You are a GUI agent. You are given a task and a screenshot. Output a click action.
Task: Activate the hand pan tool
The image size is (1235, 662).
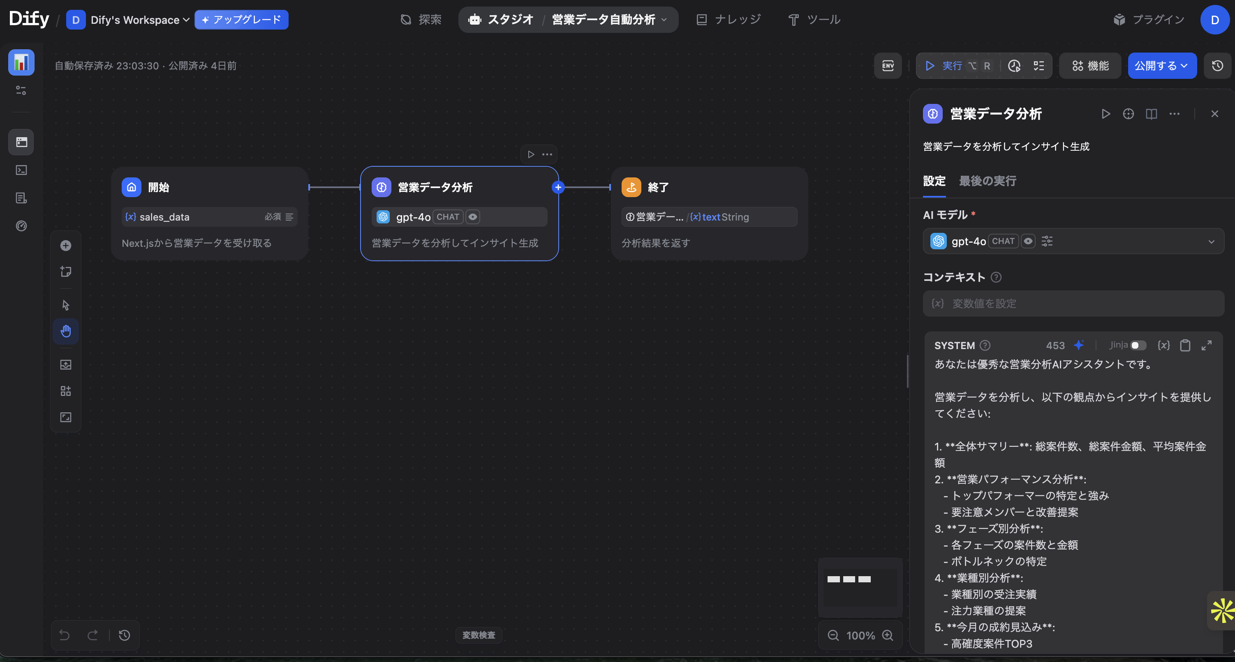pos(66,331)
